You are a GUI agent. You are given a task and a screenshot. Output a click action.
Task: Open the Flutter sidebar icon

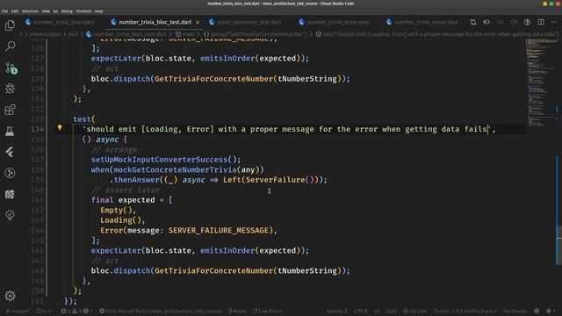(x=10, y=152)
